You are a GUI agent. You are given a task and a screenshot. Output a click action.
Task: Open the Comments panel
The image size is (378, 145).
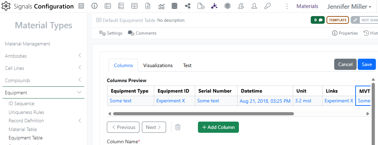(x=142, y=33)
